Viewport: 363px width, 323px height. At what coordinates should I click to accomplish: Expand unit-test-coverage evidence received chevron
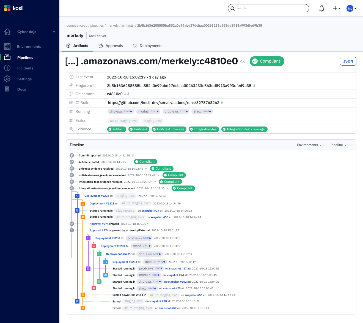pos(159,175)
